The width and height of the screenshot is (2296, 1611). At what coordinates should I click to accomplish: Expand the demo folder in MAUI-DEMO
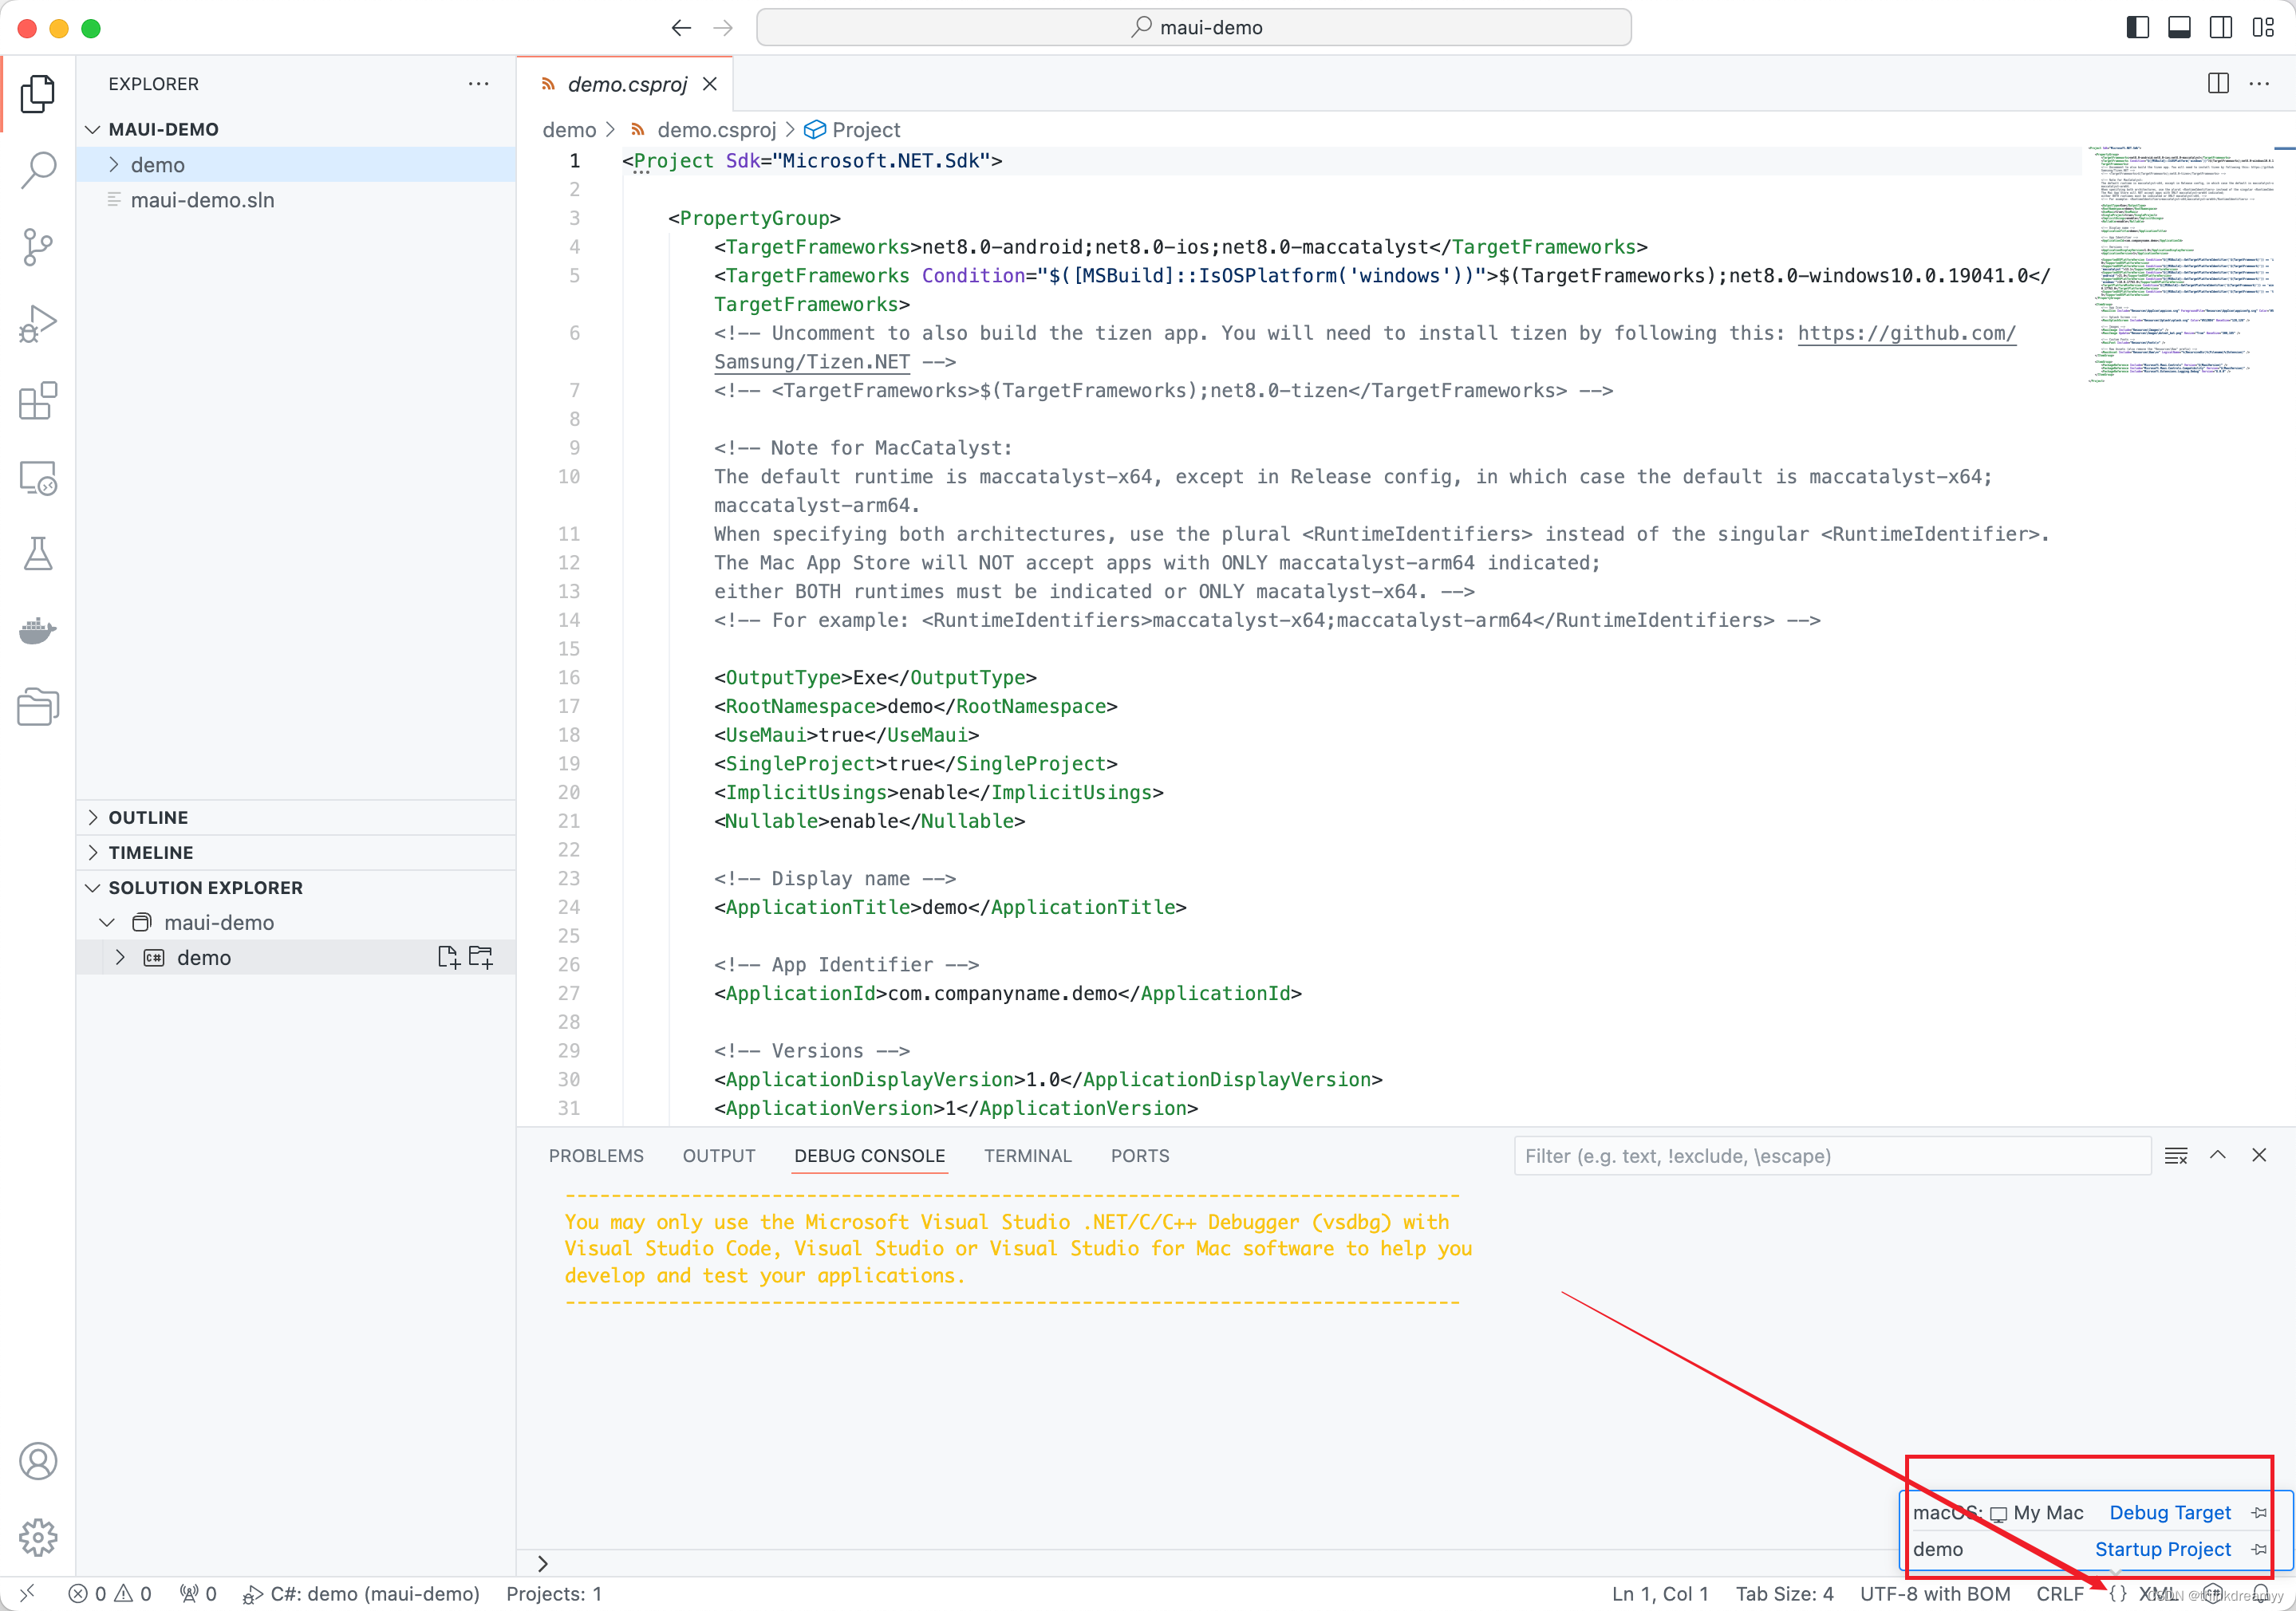pyautogui.click(x=157, y=165)
